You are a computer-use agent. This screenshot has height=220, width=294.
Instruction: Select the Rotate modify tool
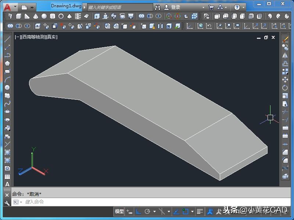[285, 88]
